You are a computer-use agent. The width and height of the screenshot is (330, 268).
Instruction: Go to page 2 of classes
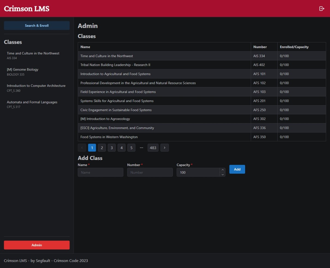click(102, 148)
